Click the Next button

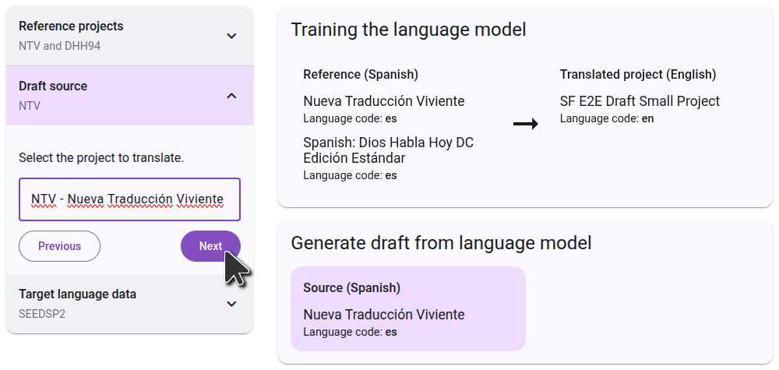tap(210, 246)
